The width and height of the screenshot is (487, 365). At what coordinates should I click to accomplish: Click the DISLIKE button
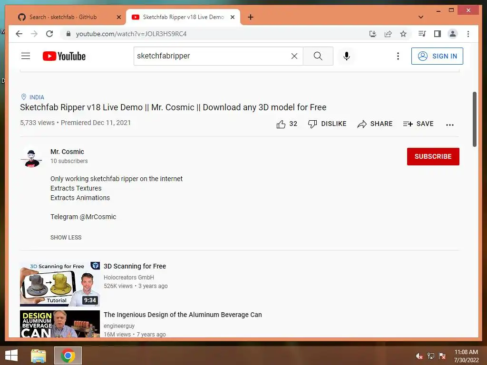coord(327,124)
